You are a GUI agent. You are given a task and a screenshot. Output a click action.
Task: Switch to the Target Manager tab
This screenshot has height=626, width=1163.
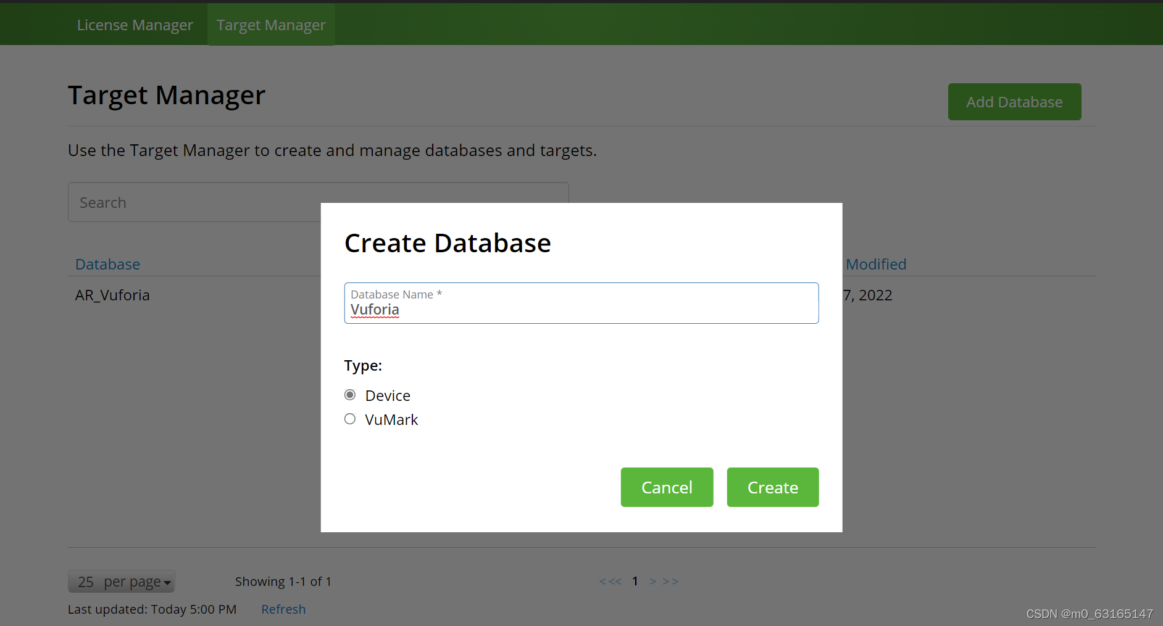click(x=271, y=25)
